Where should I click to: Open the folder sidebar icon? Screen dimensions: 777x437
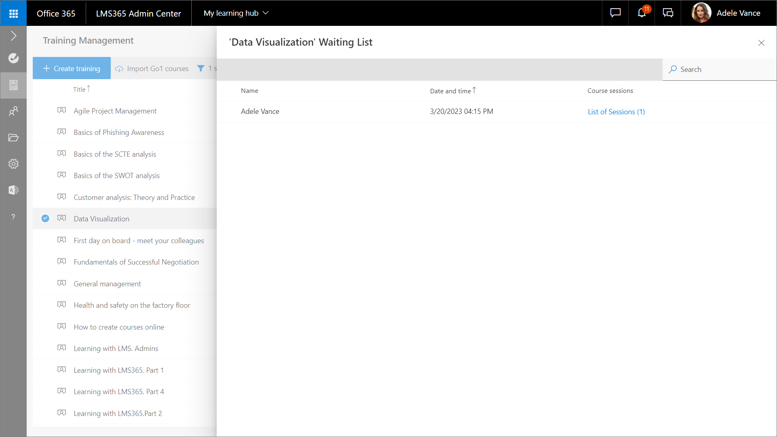tap(13, 137)
